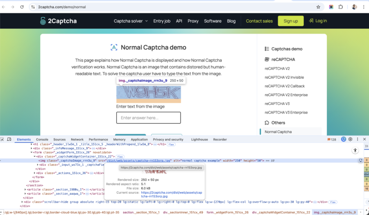Viewport: 369px width, 215px height.
Task: Click the blue DevTools AI assistance icon
Action: [x=344, y=139]
